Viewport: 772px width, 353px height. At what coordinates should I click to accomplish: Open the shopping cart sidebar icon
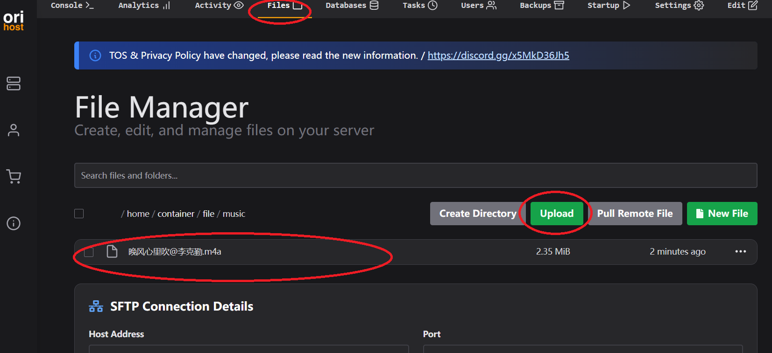point(14,177)
